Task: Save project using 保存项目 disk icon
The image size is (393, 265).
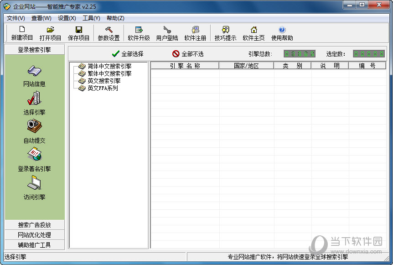Action: click(x=78, y=30)
